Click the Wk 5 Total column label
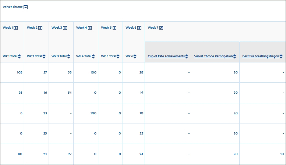 109,56
